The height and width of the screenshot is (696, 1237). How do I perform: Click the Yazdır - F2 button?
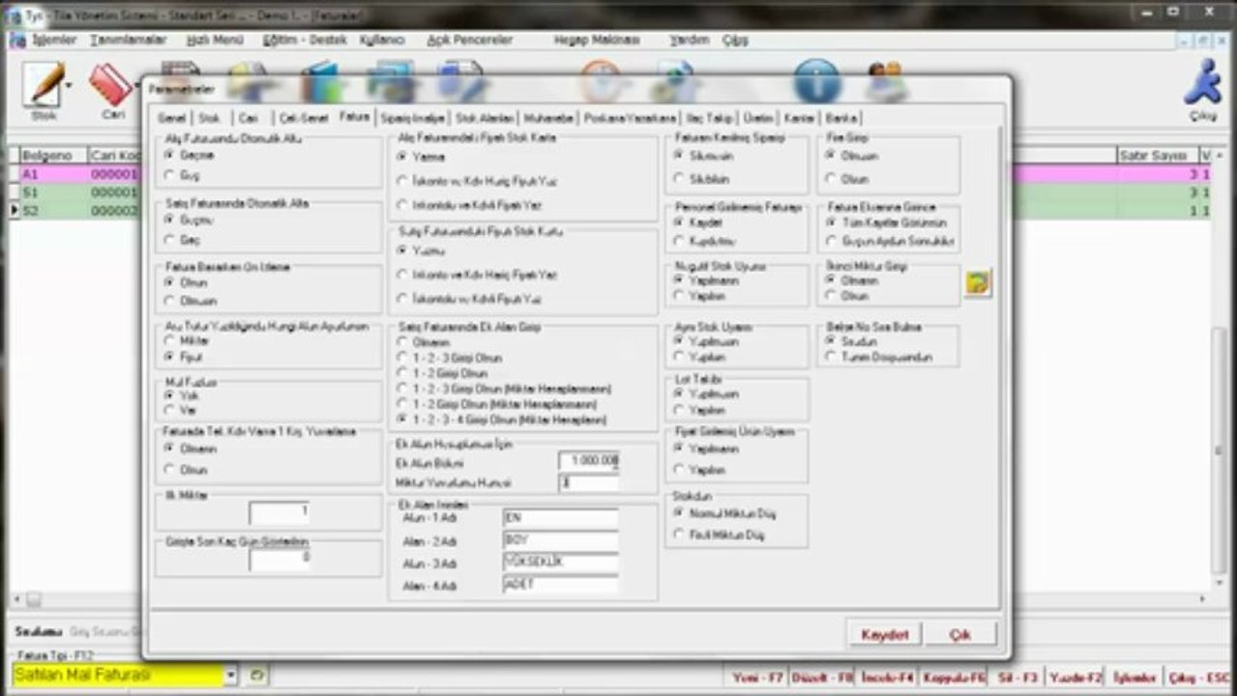(1076, 678)
